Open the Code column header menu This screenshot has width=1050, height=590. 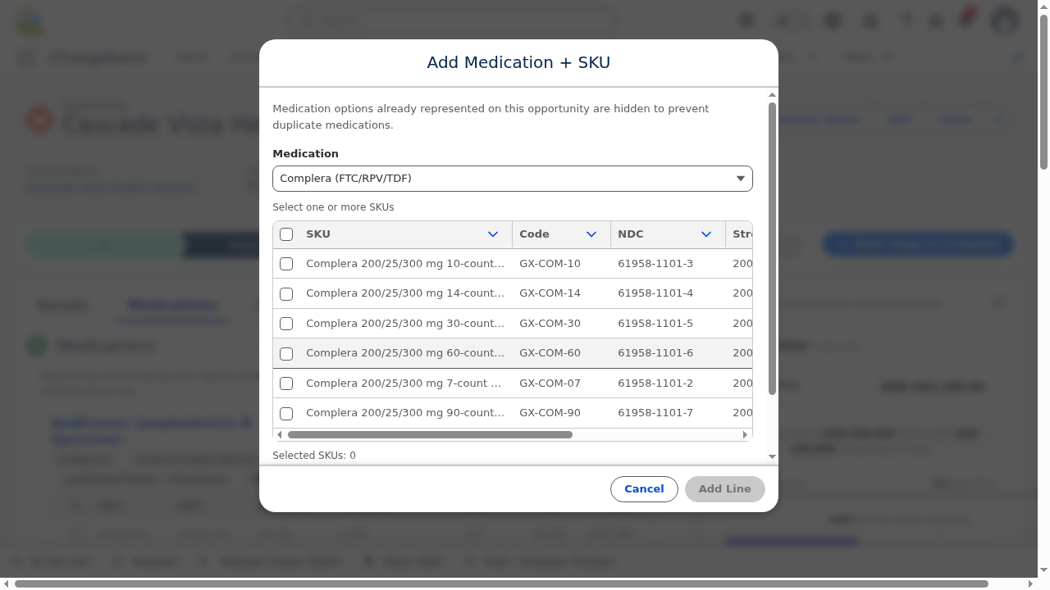pos(591,234)
